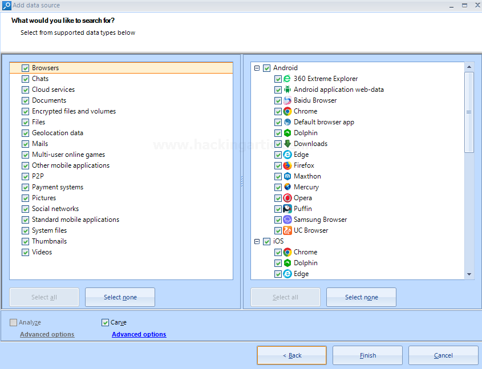Collapse the Android tree node
This screenshot has width=482, height=369.
click(x=257, y=68)
